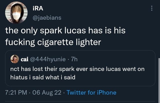
Task: Open the iRA display name profile link
Action: (38, 8)
